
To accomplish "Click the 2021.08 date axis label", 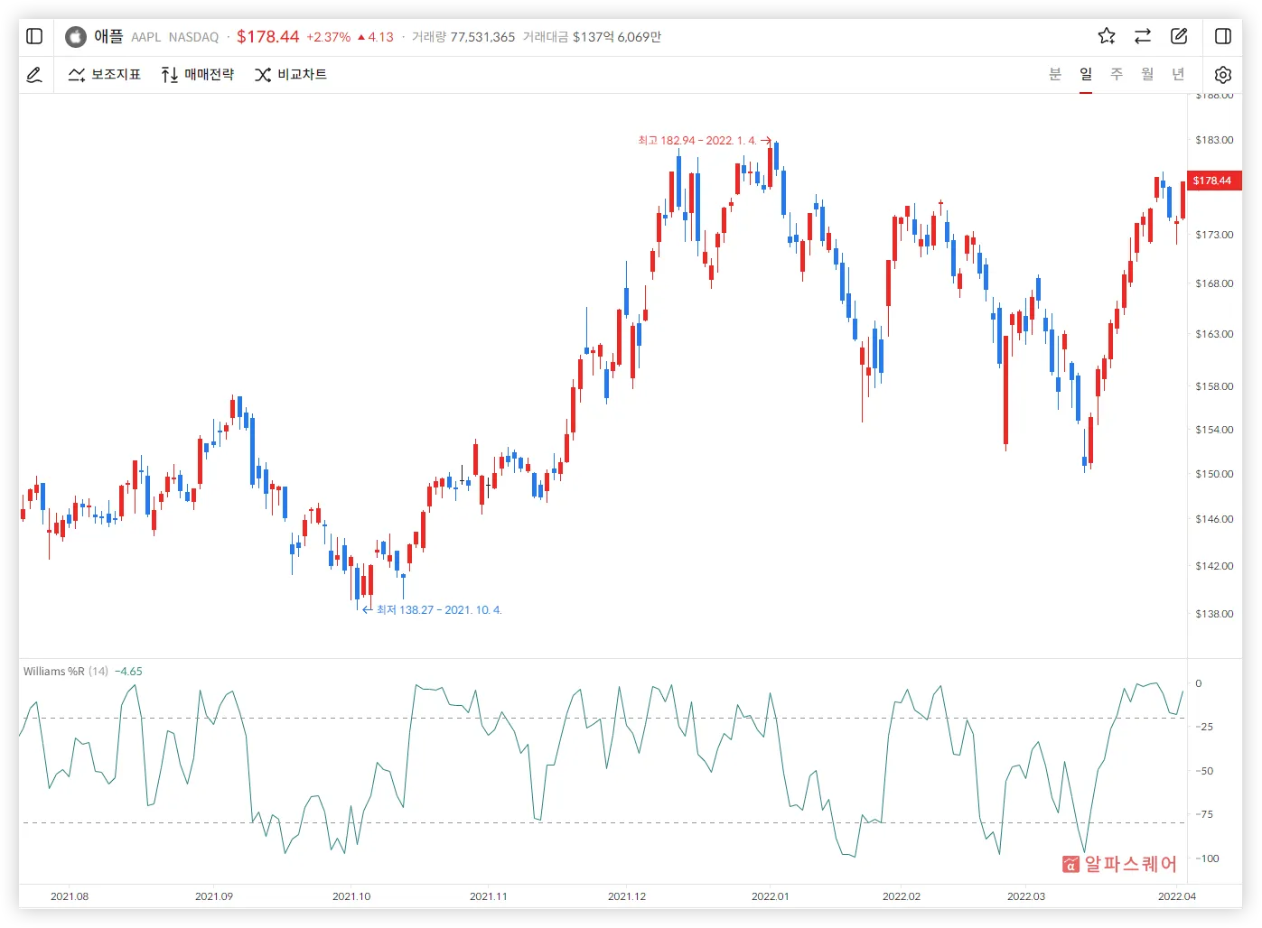I will 70,896.
